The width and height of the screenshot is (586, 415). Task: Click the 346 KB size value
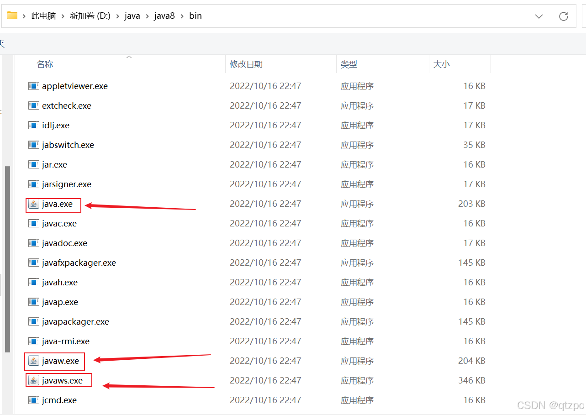472,380
